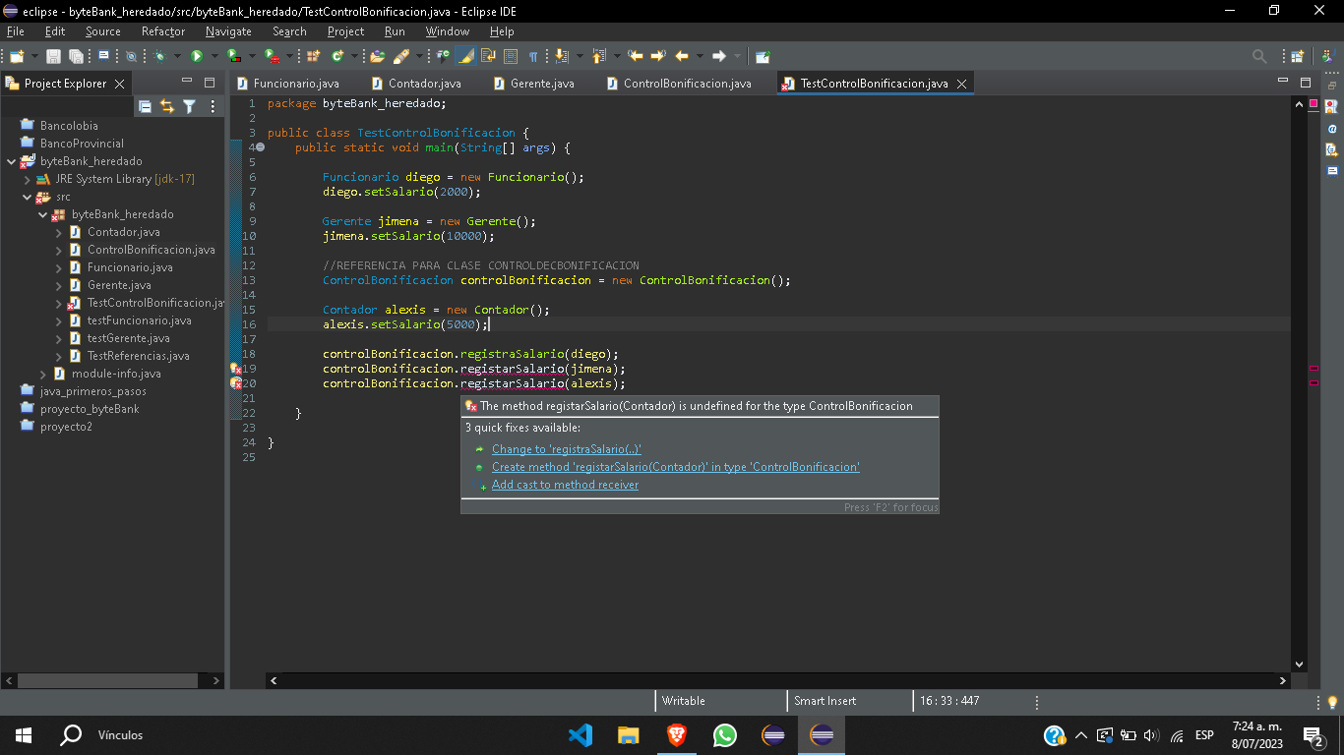Apply quick fix Add cast to method receiver

[x=565, y=485]
